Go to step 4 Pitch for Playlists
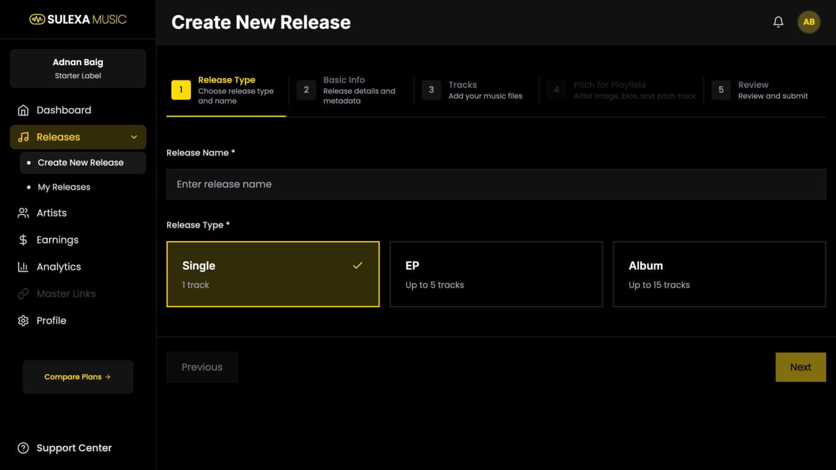Viewport: 836px width, 470px height. point(622,90)
